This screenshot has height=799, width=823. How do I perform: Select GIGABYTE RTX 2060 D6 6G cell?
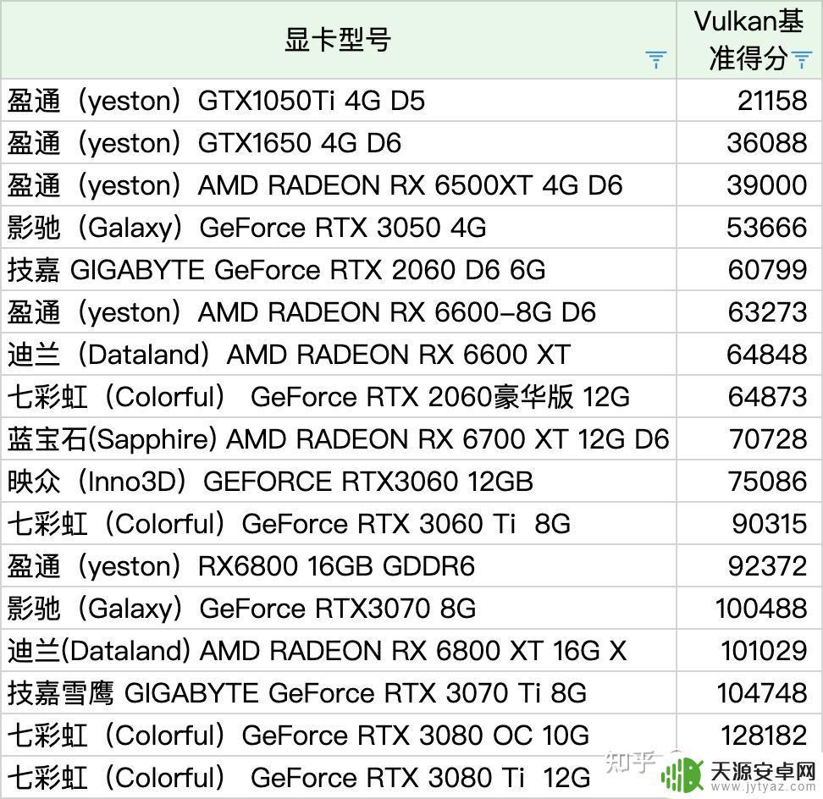click(339, 270)
